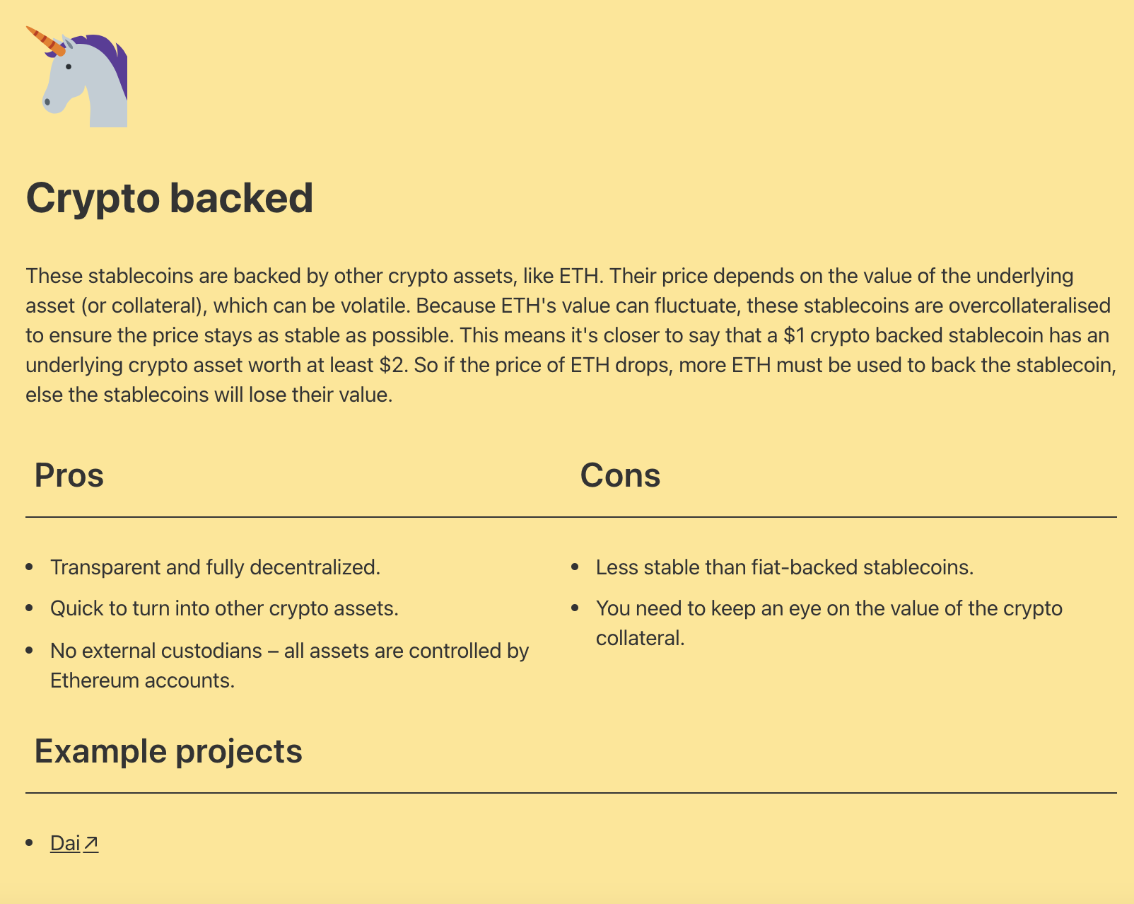Click the divider line under Example projects
1134x904 pixels.
(571, 793)
